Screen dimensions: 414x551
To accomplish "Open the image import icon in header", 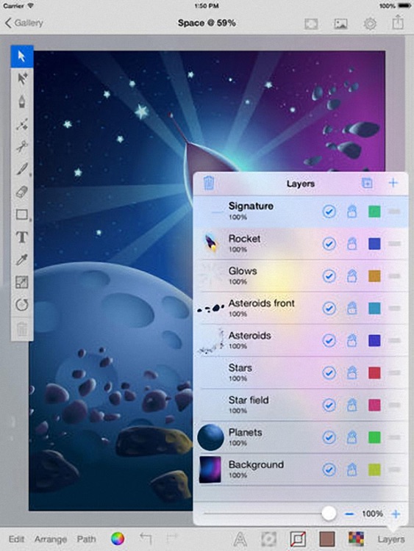I will (x=340, y=24).
